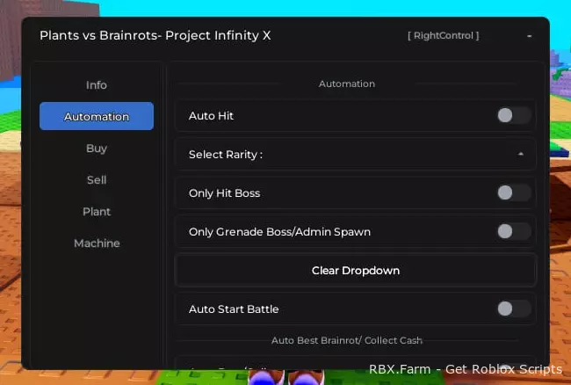
Task: Click the window title Plants vs Brainrots
Action: [155, 35]
